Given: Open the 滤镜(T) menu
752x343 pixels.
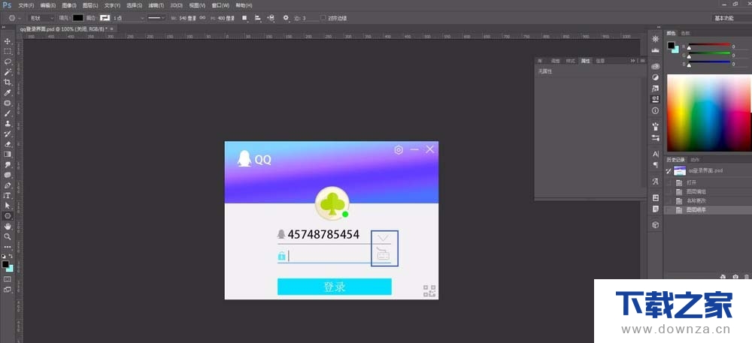Looking at the screenshot, I should pos(156,5).
